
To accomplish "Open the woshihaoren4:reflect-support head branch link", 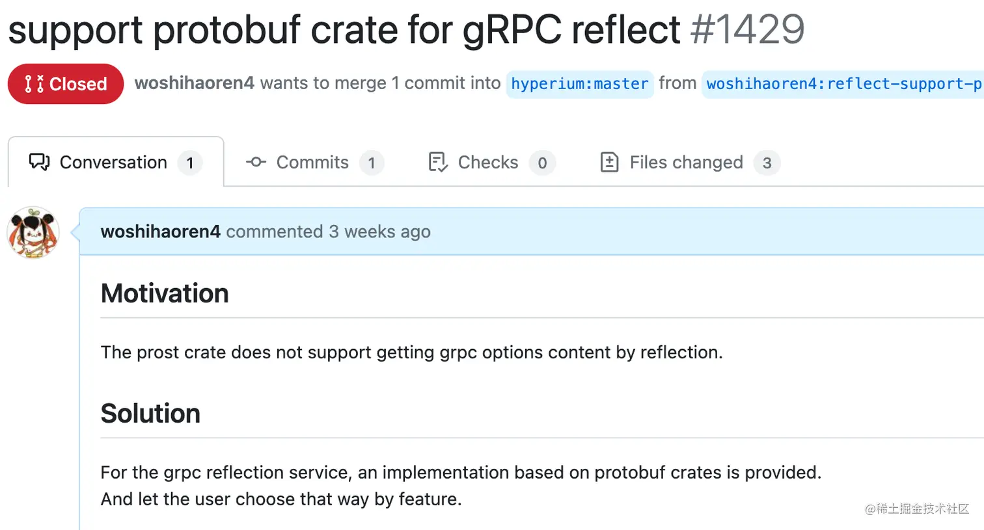I will point(843,84).
